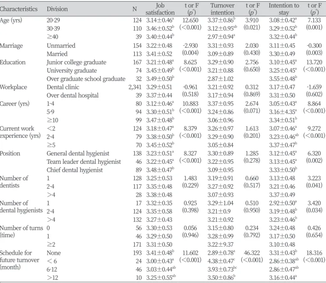Select "General dental hygienist" division
Image resolution: width=326 pixels, height=283 pixels.
click(x=78, y=153)
